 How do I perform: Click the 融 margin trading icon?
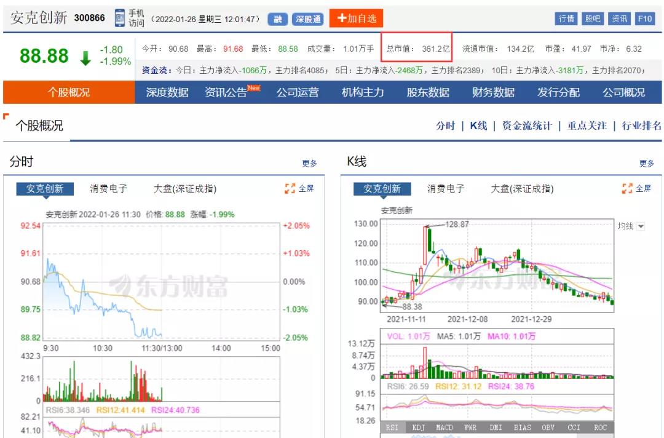277,18
